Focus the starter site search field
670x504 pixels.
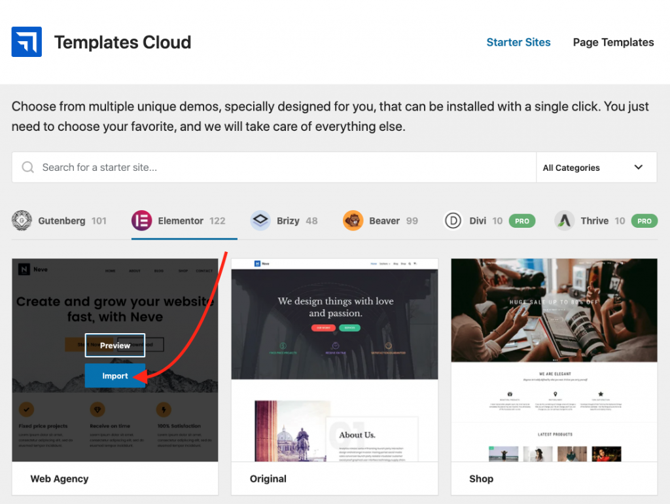[x=274, y=168]
